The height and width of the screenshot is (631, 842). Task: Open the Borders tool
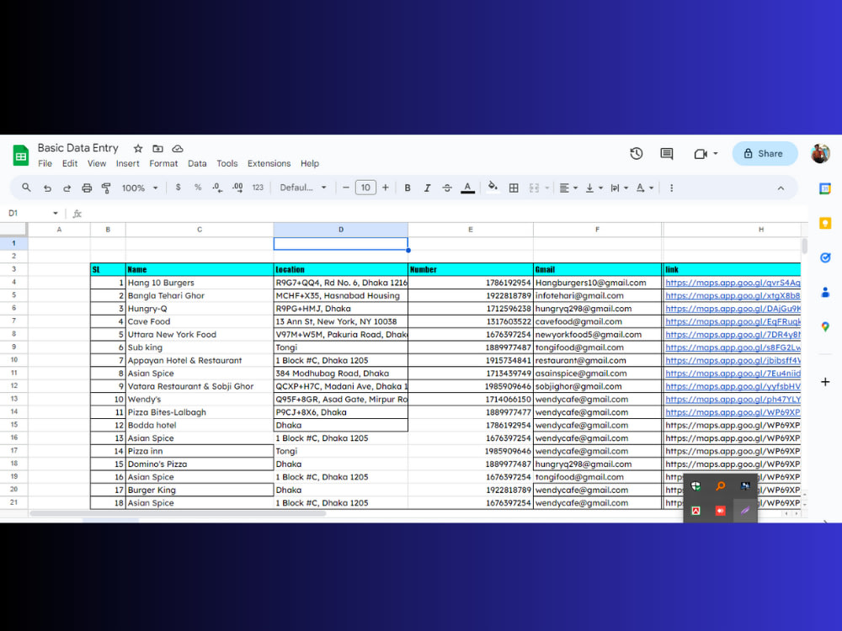click(514, 188)
